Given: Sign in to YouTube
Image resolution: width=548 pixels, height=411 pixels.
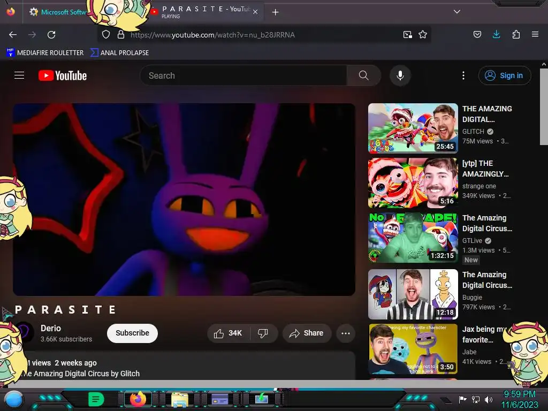Looking at the screenshot, I should coord(505,75).
